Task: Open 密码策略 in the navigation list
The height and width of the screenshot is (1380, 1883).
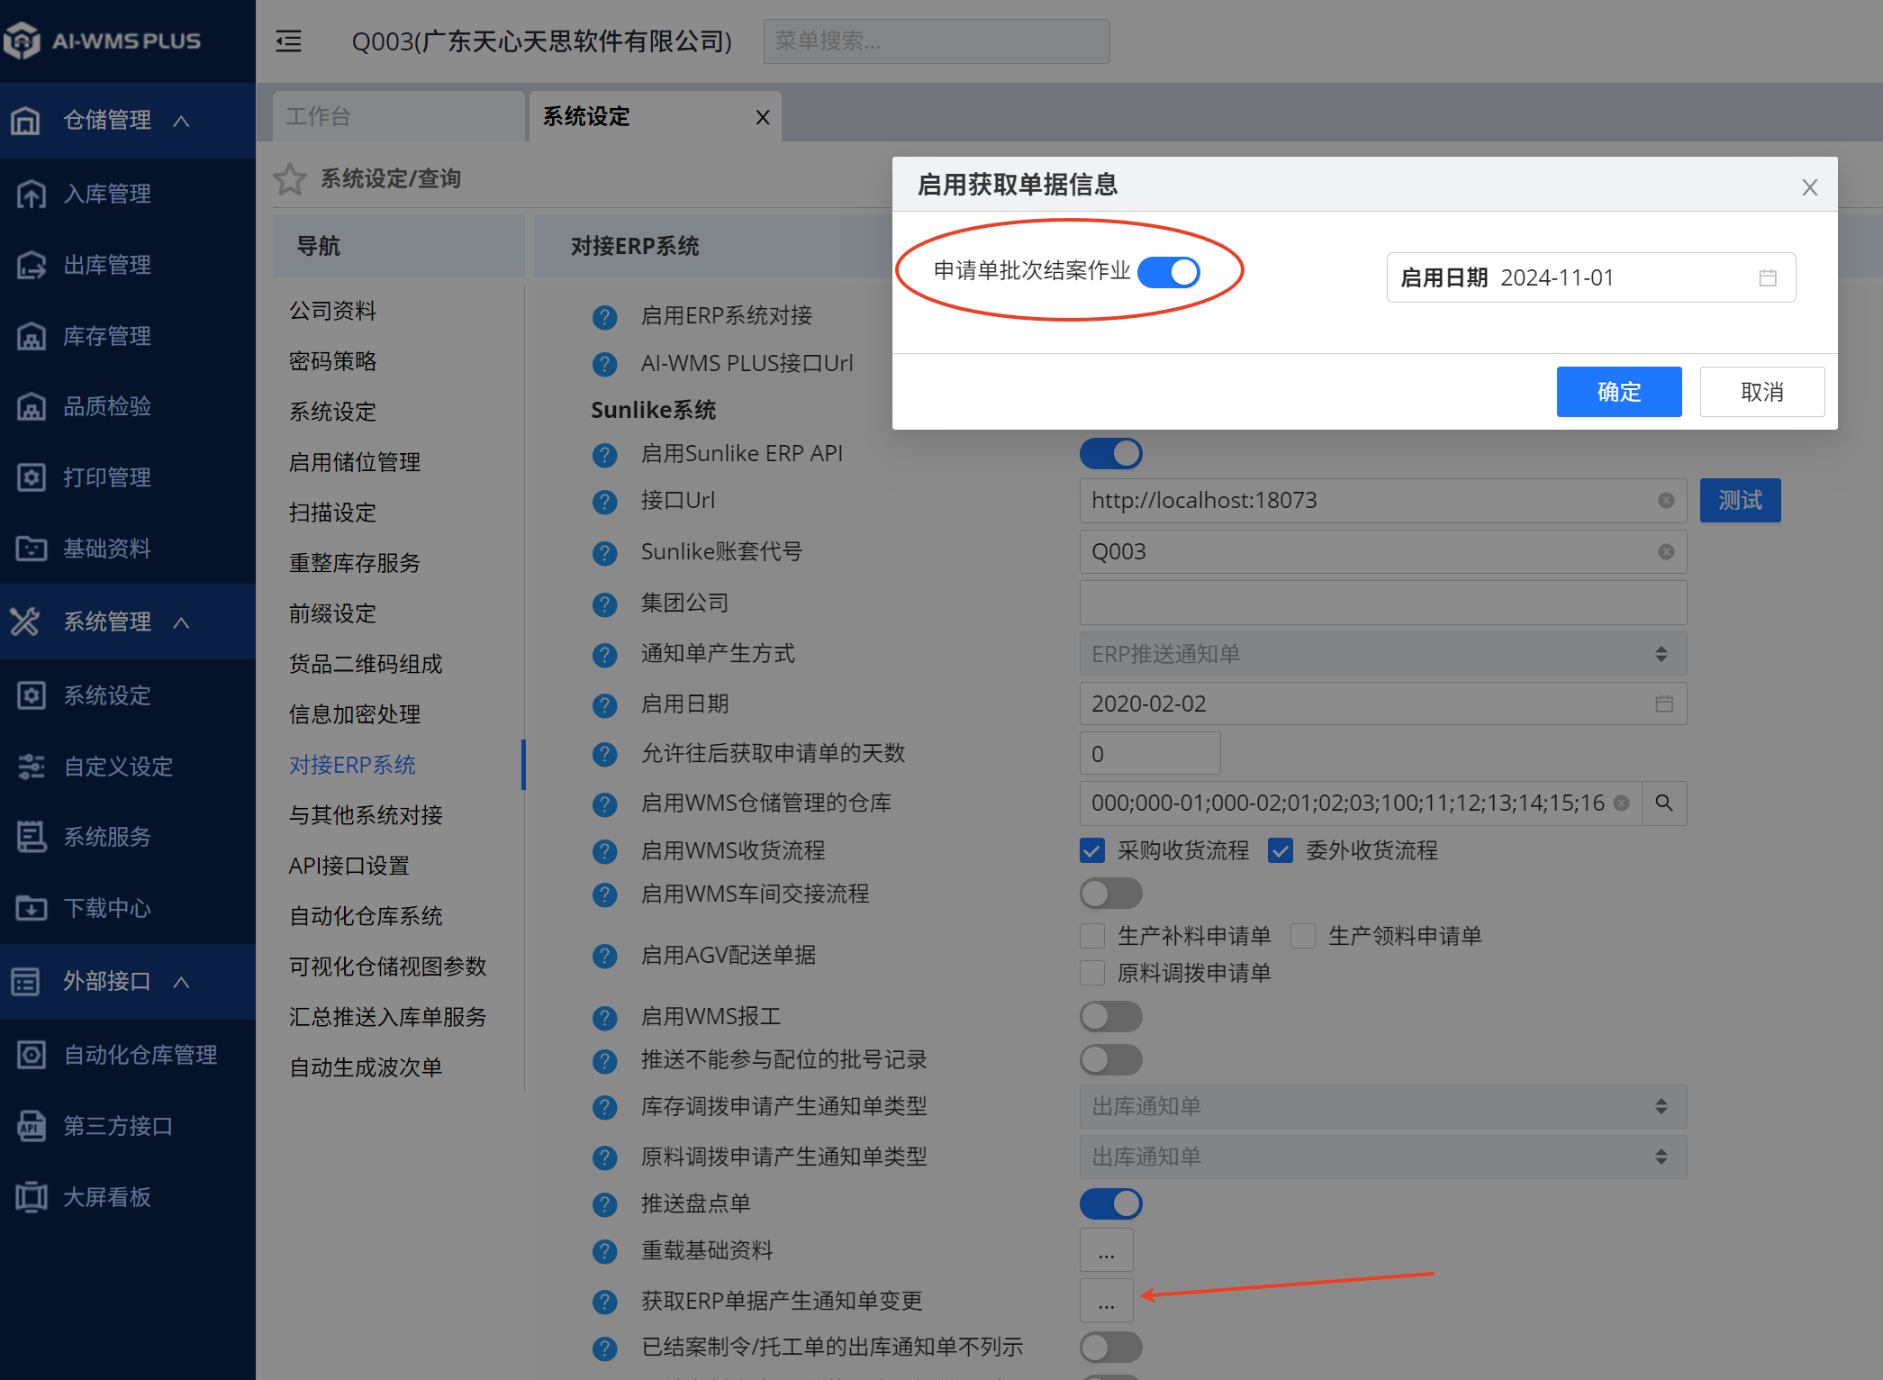Action: click(332, 361)
